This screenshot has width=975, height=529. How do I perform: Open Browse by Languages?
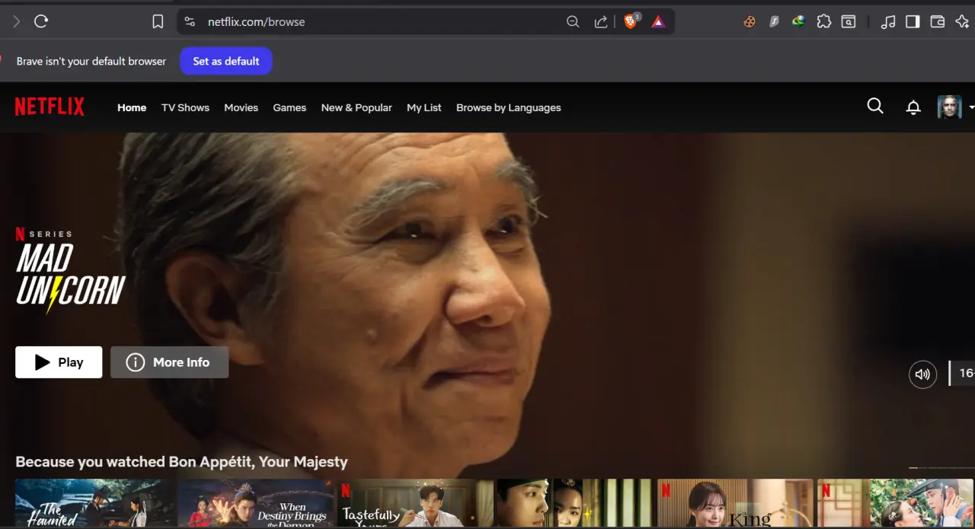508,107
